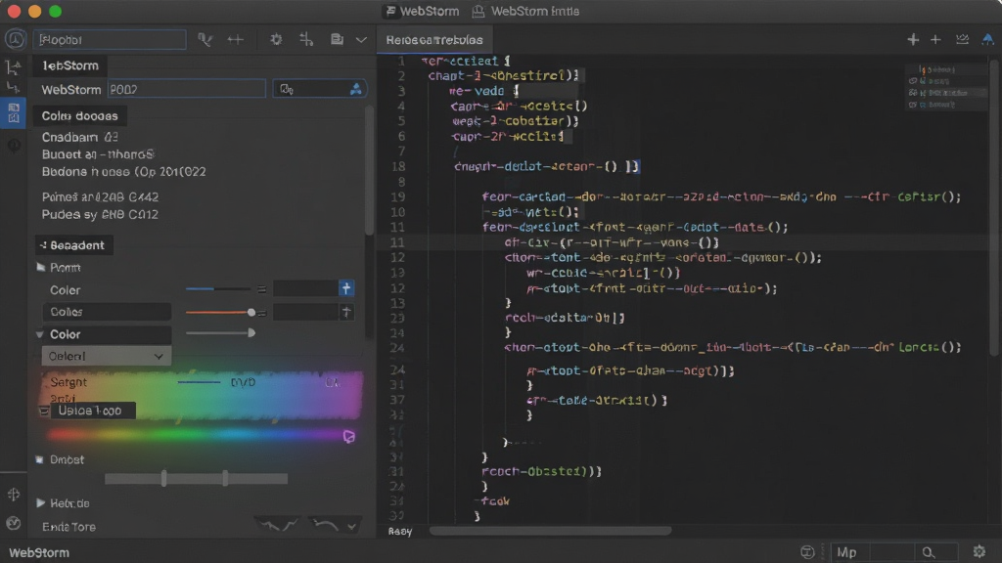Click the first plus icon at top right

[913, 39]
